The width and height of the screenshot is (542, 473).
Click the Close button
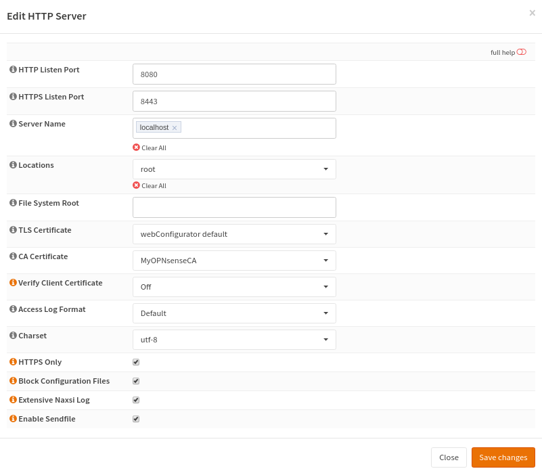(x=449, y=457)
